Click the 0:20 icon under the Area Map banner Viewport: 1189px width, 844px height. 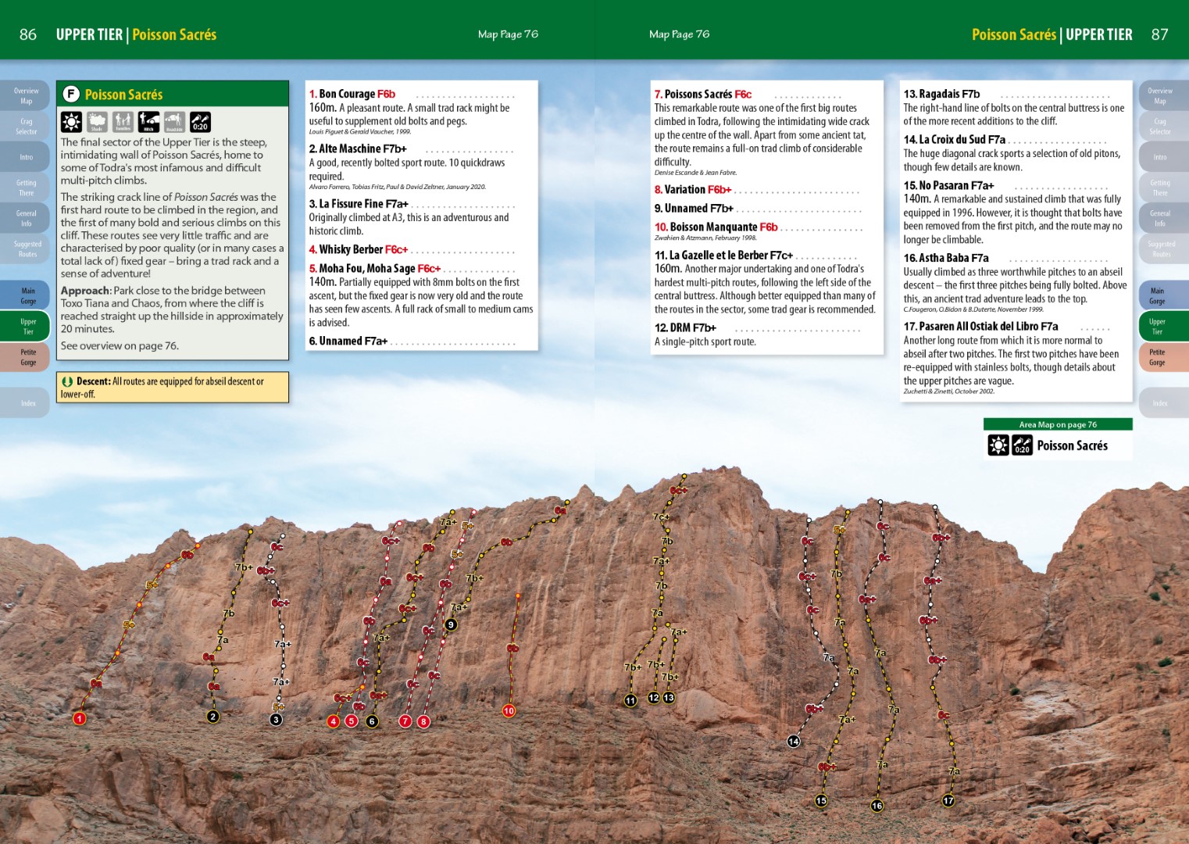click(1022, 445)
